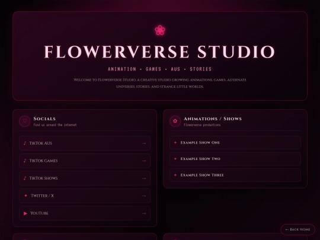Click the glowing flower logo icon
This screenshot has height=240, width=320.
click(x=160, y=30)
